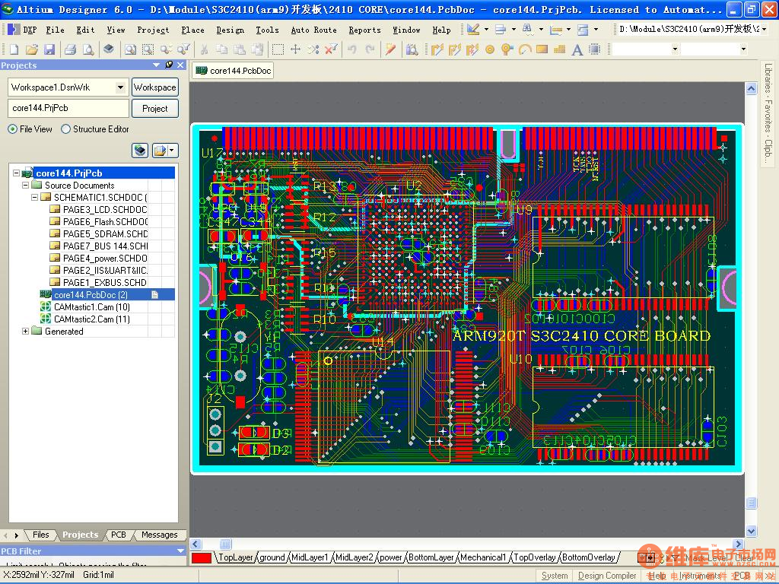
Task: Click the Print icon in toolbar
Action: [71, 49]
